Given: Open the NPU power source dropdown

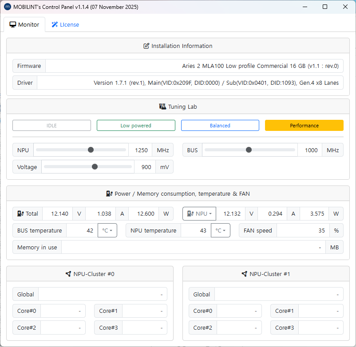Looking at the screenshot, I should pyautogui.click(x=199, y=214).
